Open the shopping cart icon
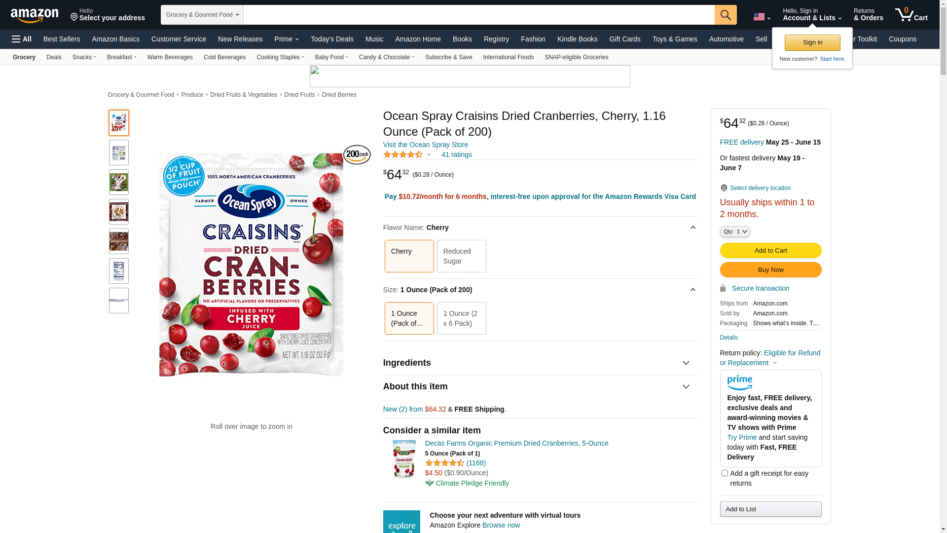The width and height of the screenshot is (947, 533). 911,15
